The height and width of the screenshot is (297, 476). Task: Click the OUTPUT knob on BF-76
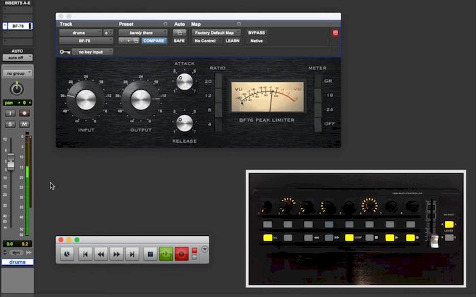(141, 99)
